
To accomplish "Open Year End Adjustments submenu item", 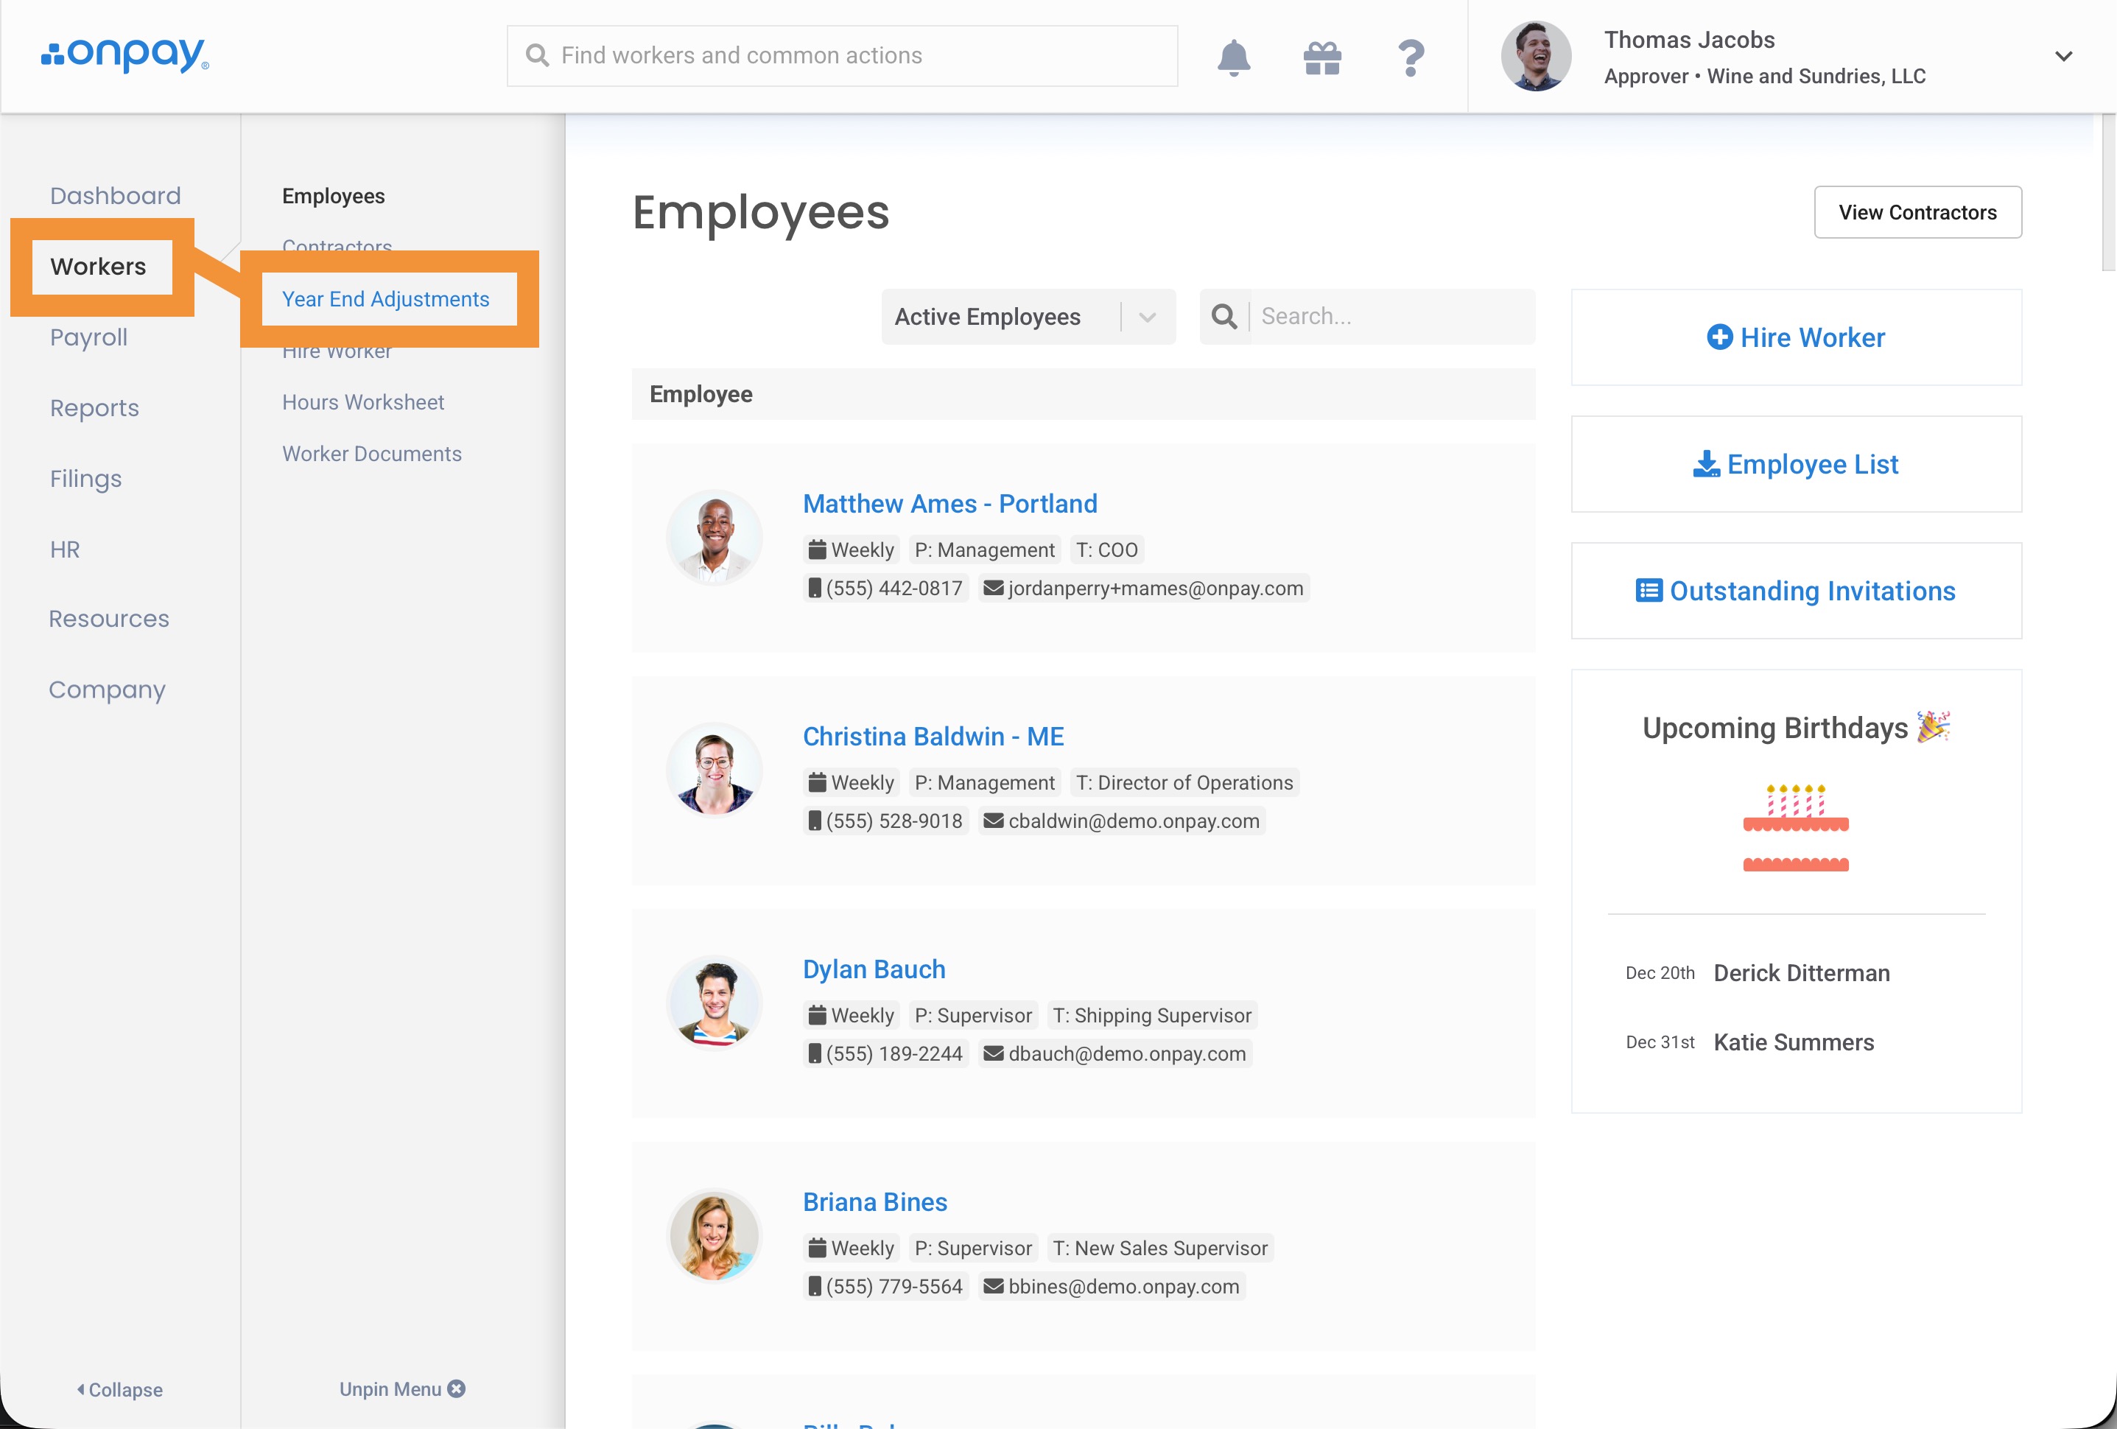I will click(385, 299).
